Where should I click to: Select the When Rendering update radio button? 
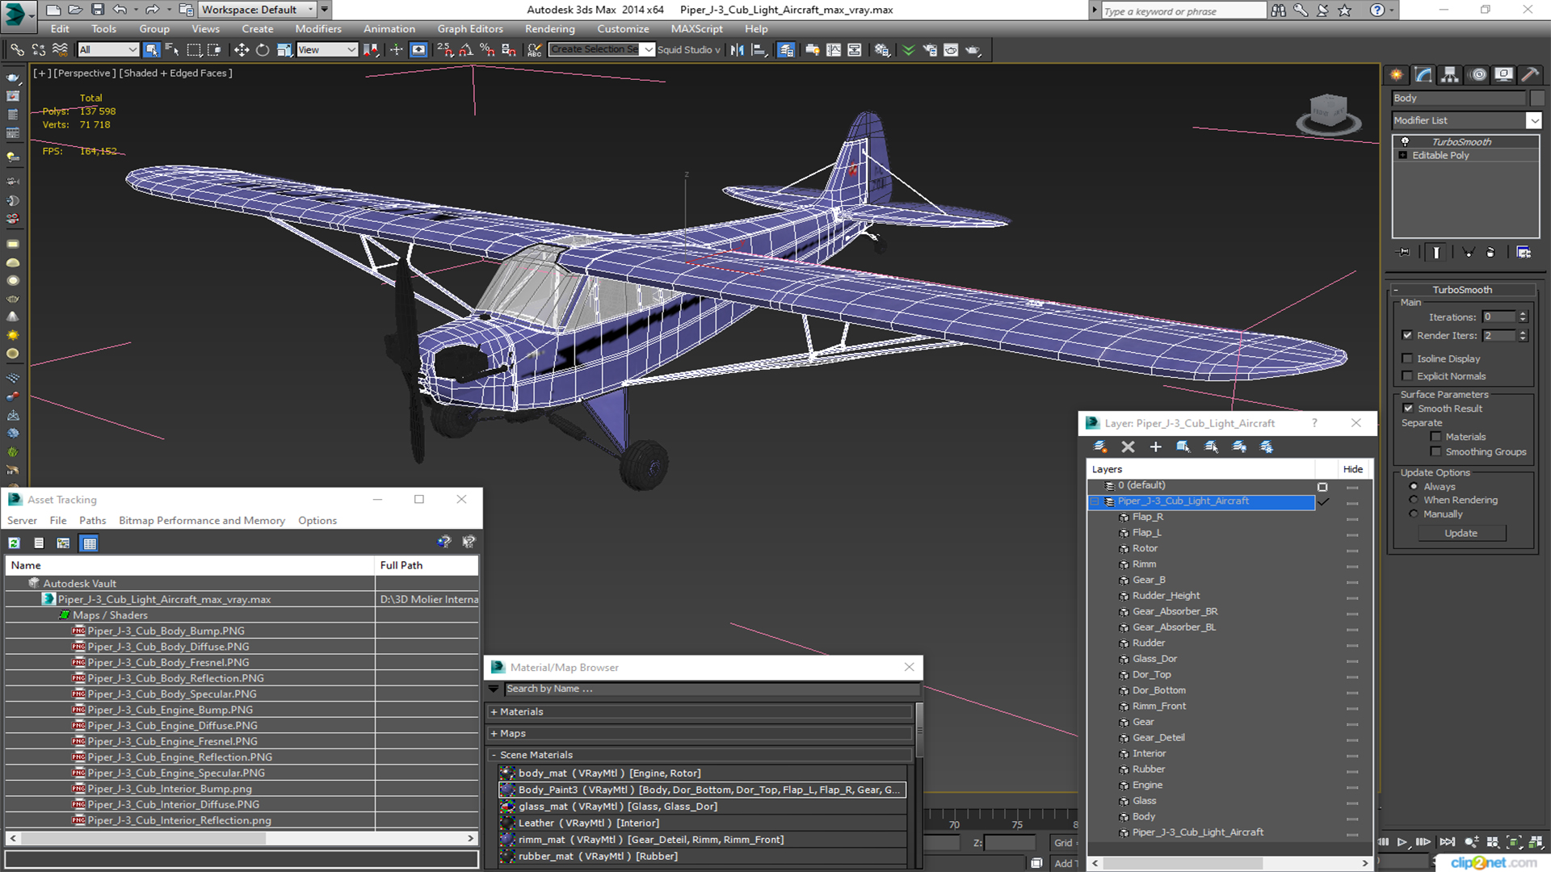point(1414,500)
